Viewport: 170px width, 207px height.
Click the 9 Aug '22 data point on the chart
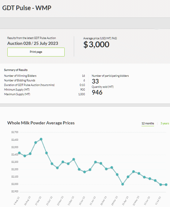pos(19,153)
